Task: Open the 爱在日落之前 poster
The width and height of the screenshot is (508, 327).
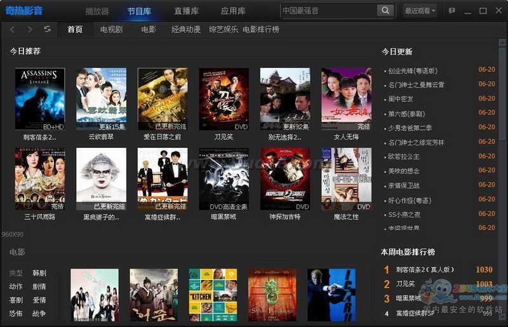Action: 163,99
